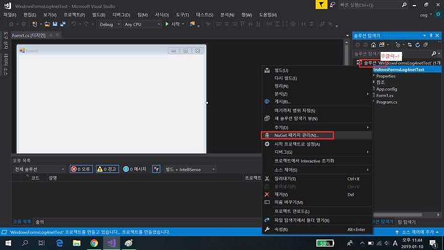The width and height of the screenshot is (444, 250).
Task: Open the Any CPU platform dropdown
Action: pos(142,24)
